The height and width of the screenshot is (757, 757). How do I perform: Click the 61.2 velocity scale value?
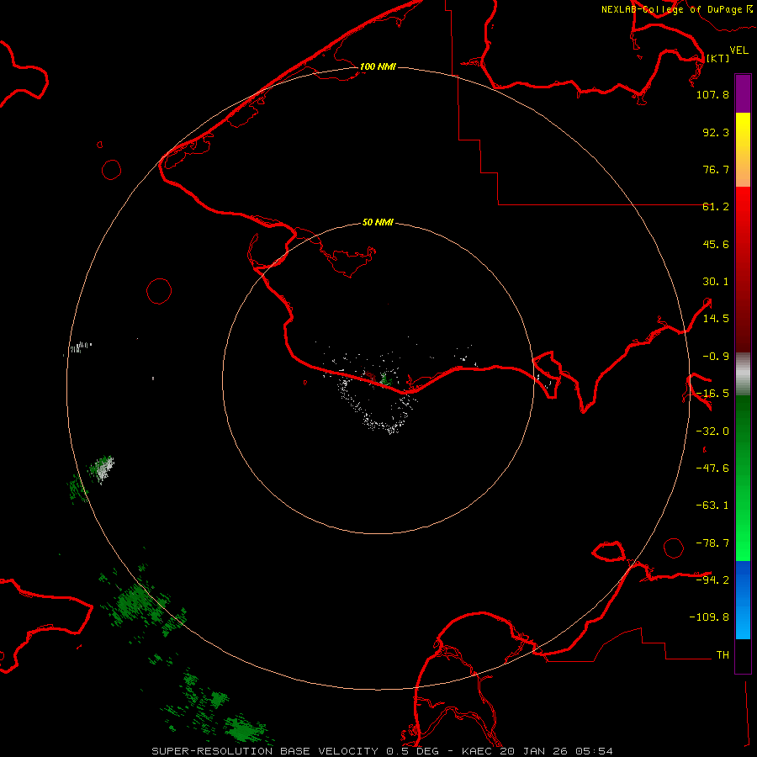pyautogui.click(x=716, y=207)
